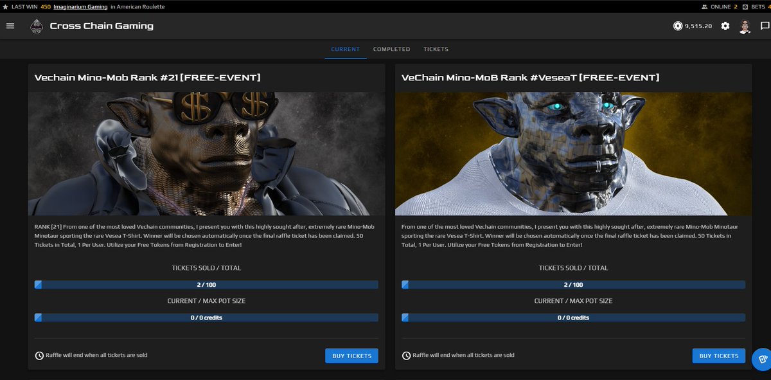Click 'CURRENT / MAX POT SIZE' label in Rank #VeseaT card
771x380 pixels.
coord(573,301)
